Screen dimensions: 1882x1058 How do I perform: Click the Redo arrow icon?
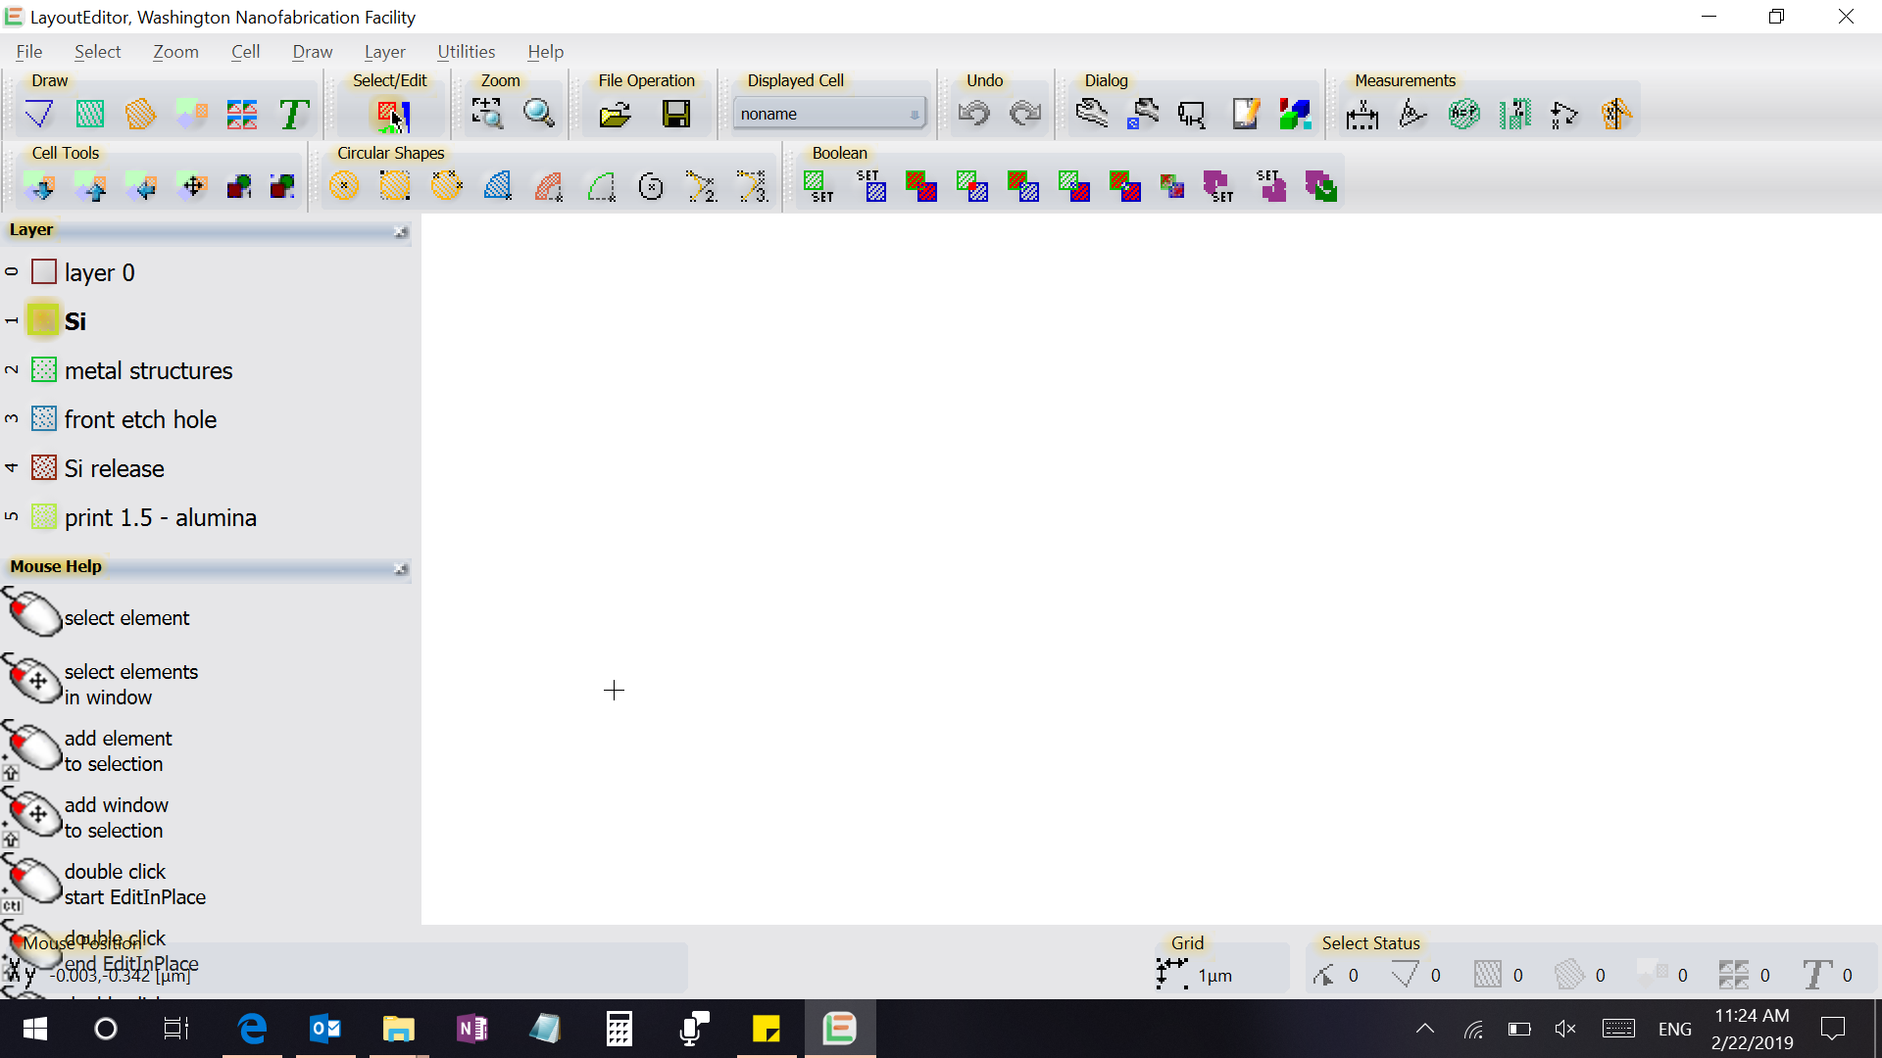click(x=1025, y=114)
